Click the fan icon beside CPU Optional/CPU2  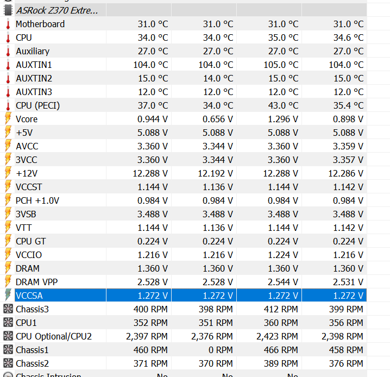point(8,336)
